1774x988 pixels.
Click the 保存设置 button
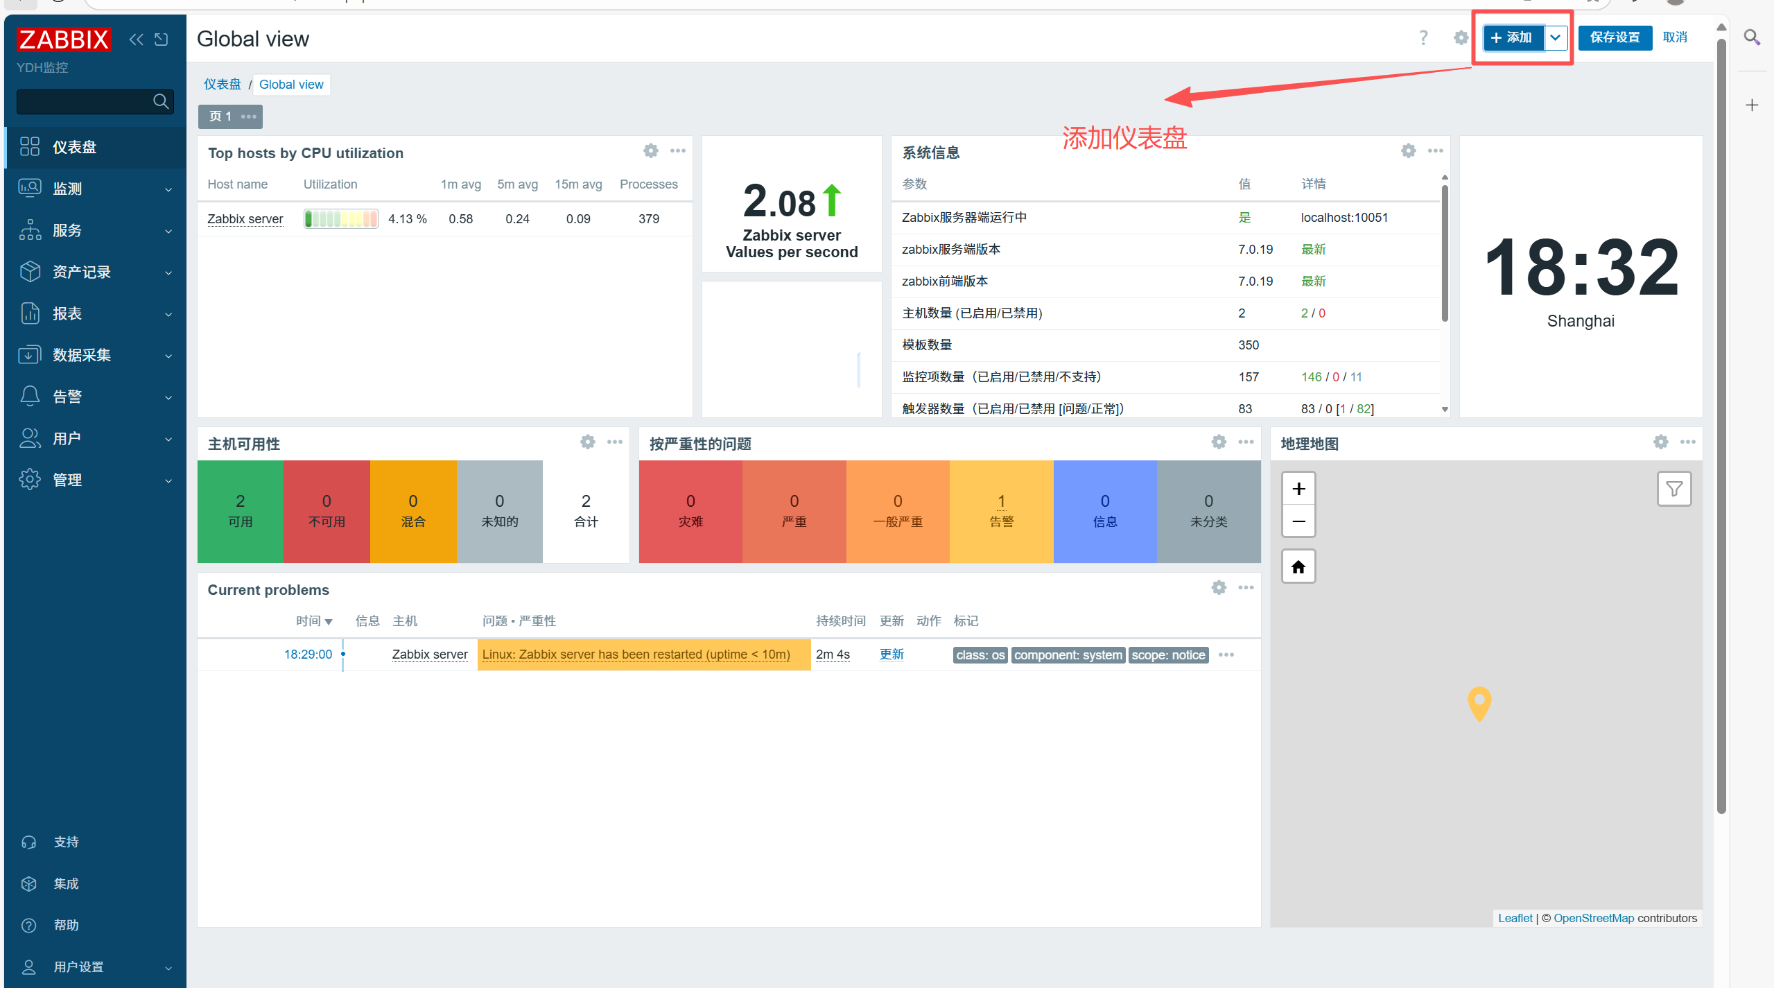tap(1614, 37)
